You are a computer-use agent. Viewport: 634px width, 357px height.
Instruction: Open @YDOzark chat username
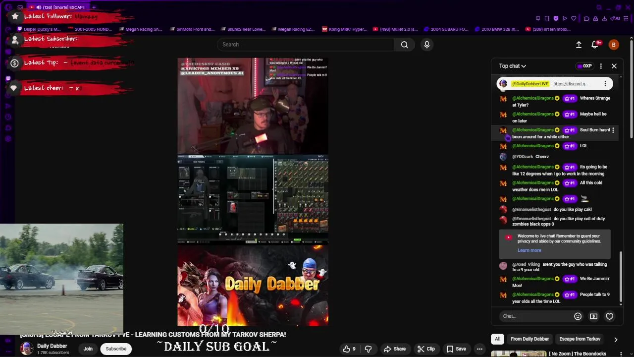click(523, 157)
